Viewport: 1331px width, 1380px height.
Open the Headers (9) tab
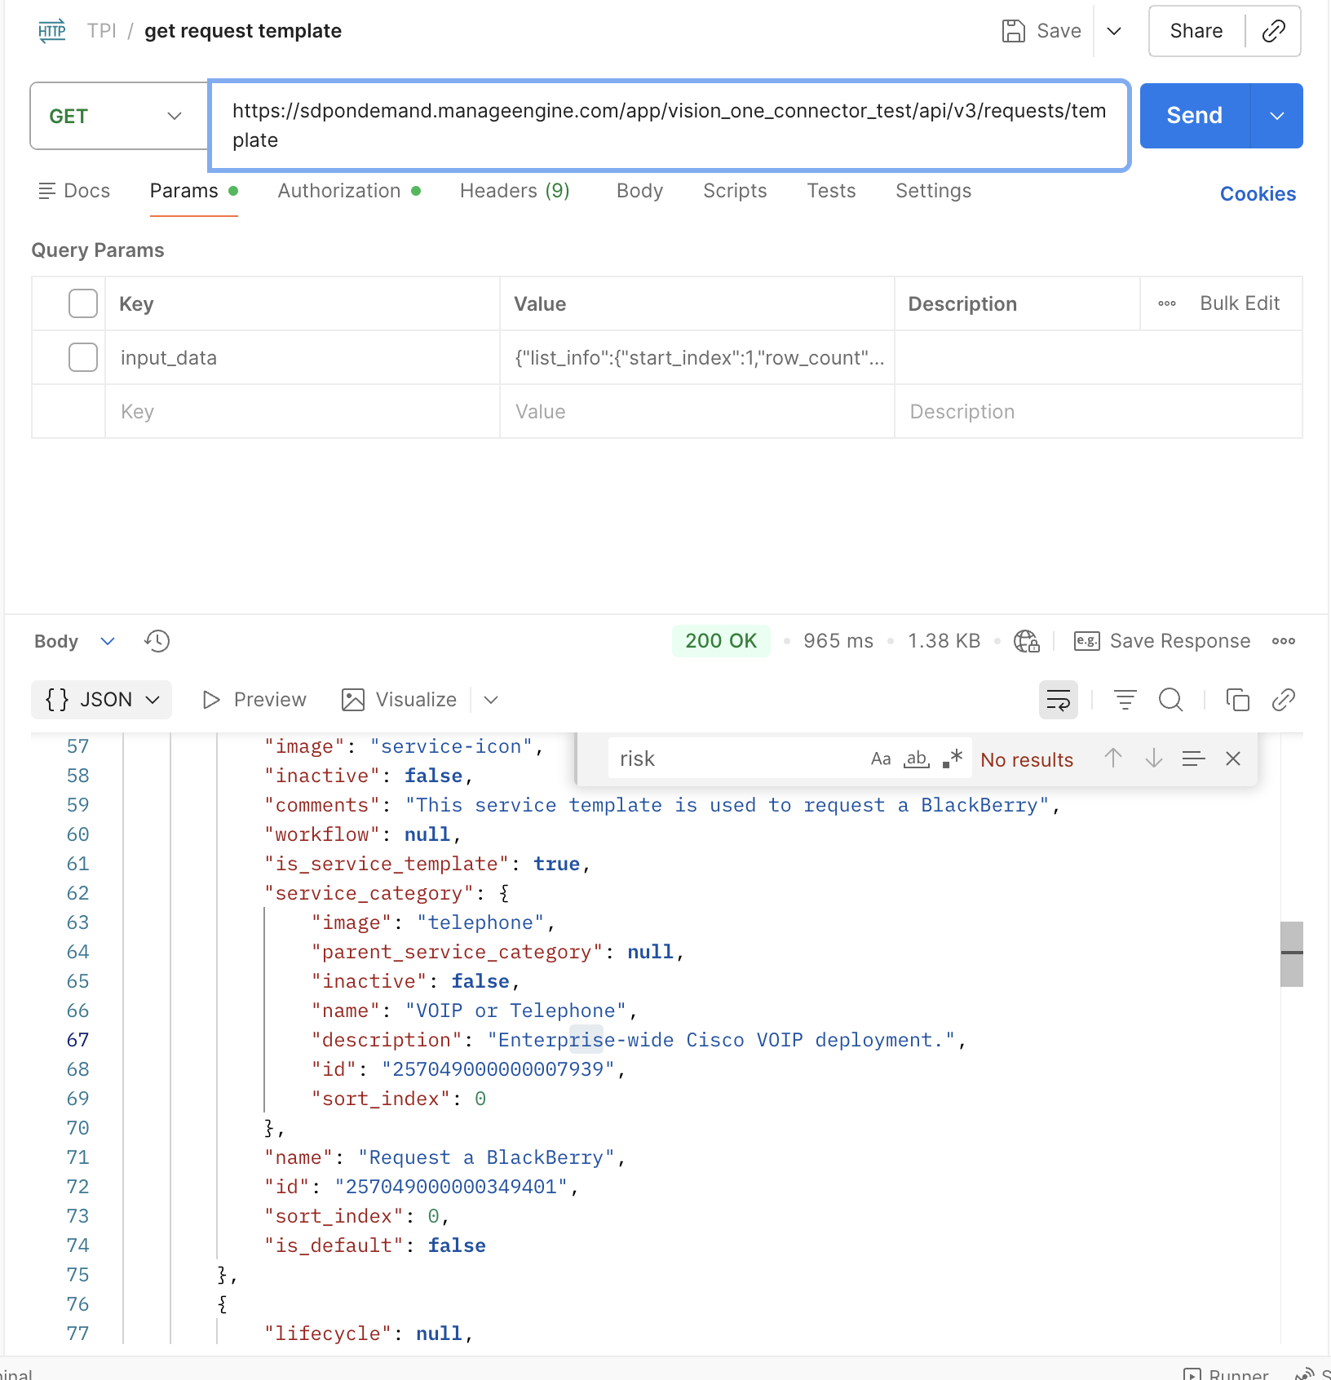[514, 191]
